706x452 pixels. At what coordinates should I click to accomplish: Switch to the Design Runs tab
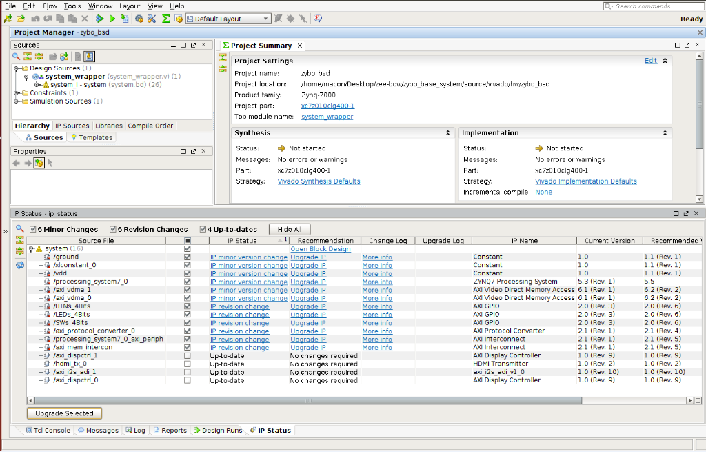pyautogui.click(x=218, y=431)
